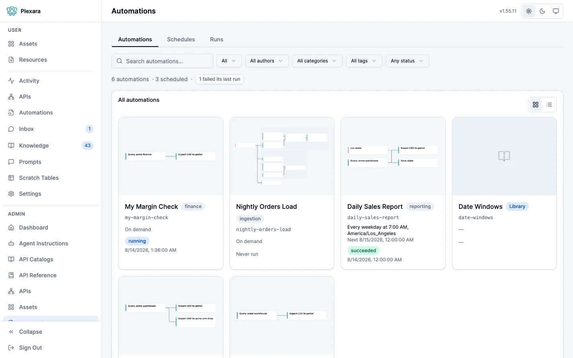Select system theme with monitor button
573x358 pixels.
click(556, 11)
